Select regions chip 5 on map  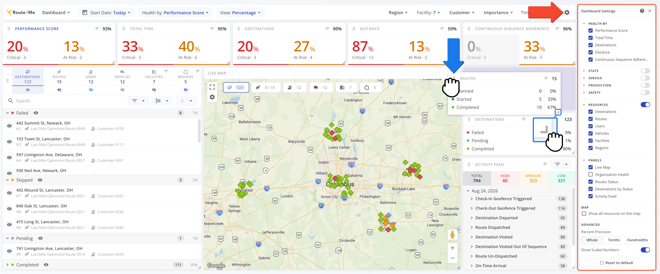(370, 87)
